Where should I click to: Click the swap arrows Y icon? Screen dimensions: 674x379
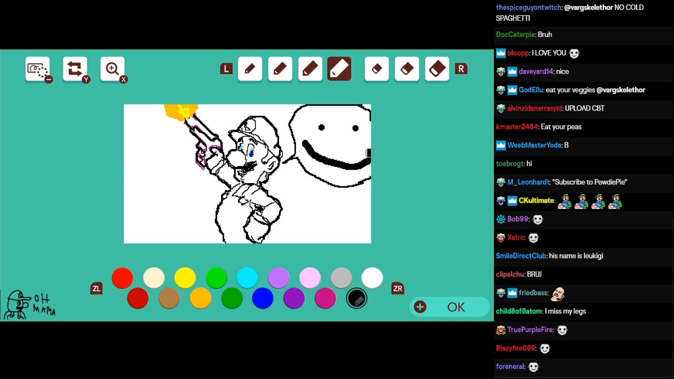(x=75, y=69)
